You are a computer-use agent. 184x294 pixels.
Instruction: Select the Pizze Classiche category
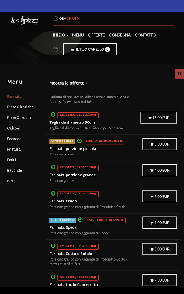point(20,107)
